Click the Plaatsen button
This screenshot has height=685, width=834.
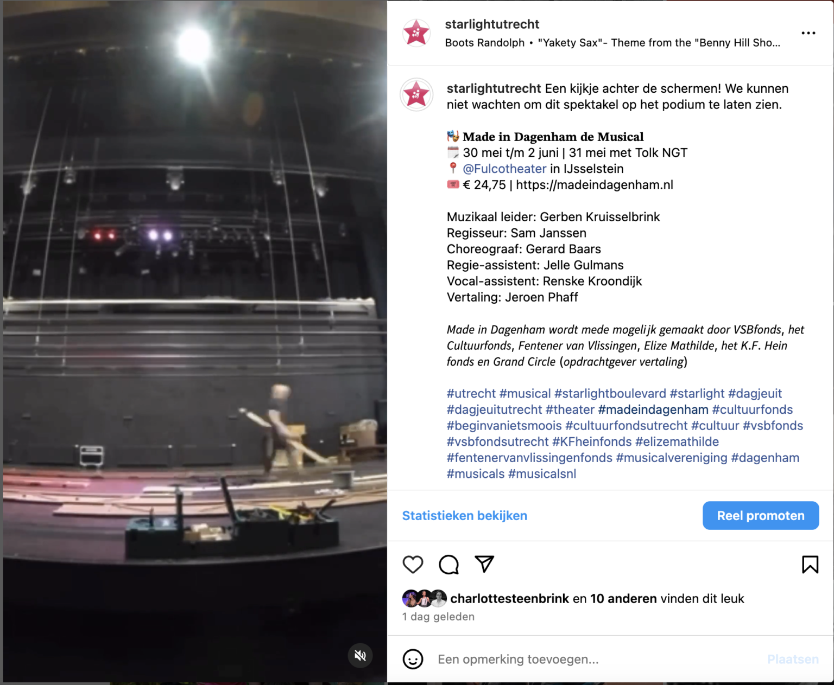point(793,660)
